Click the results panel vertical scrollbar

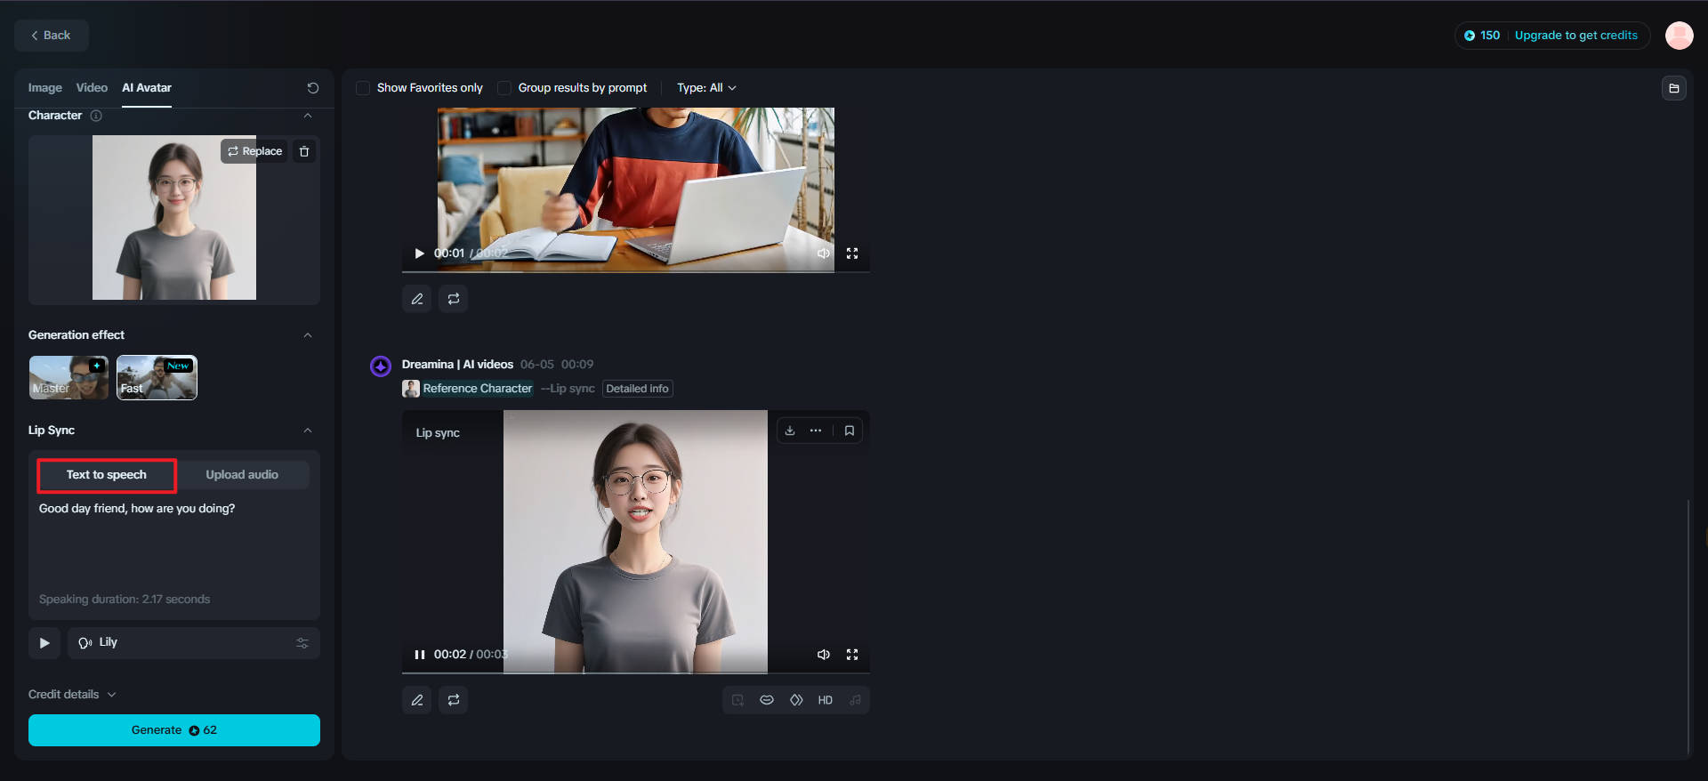click(1688, 627)
